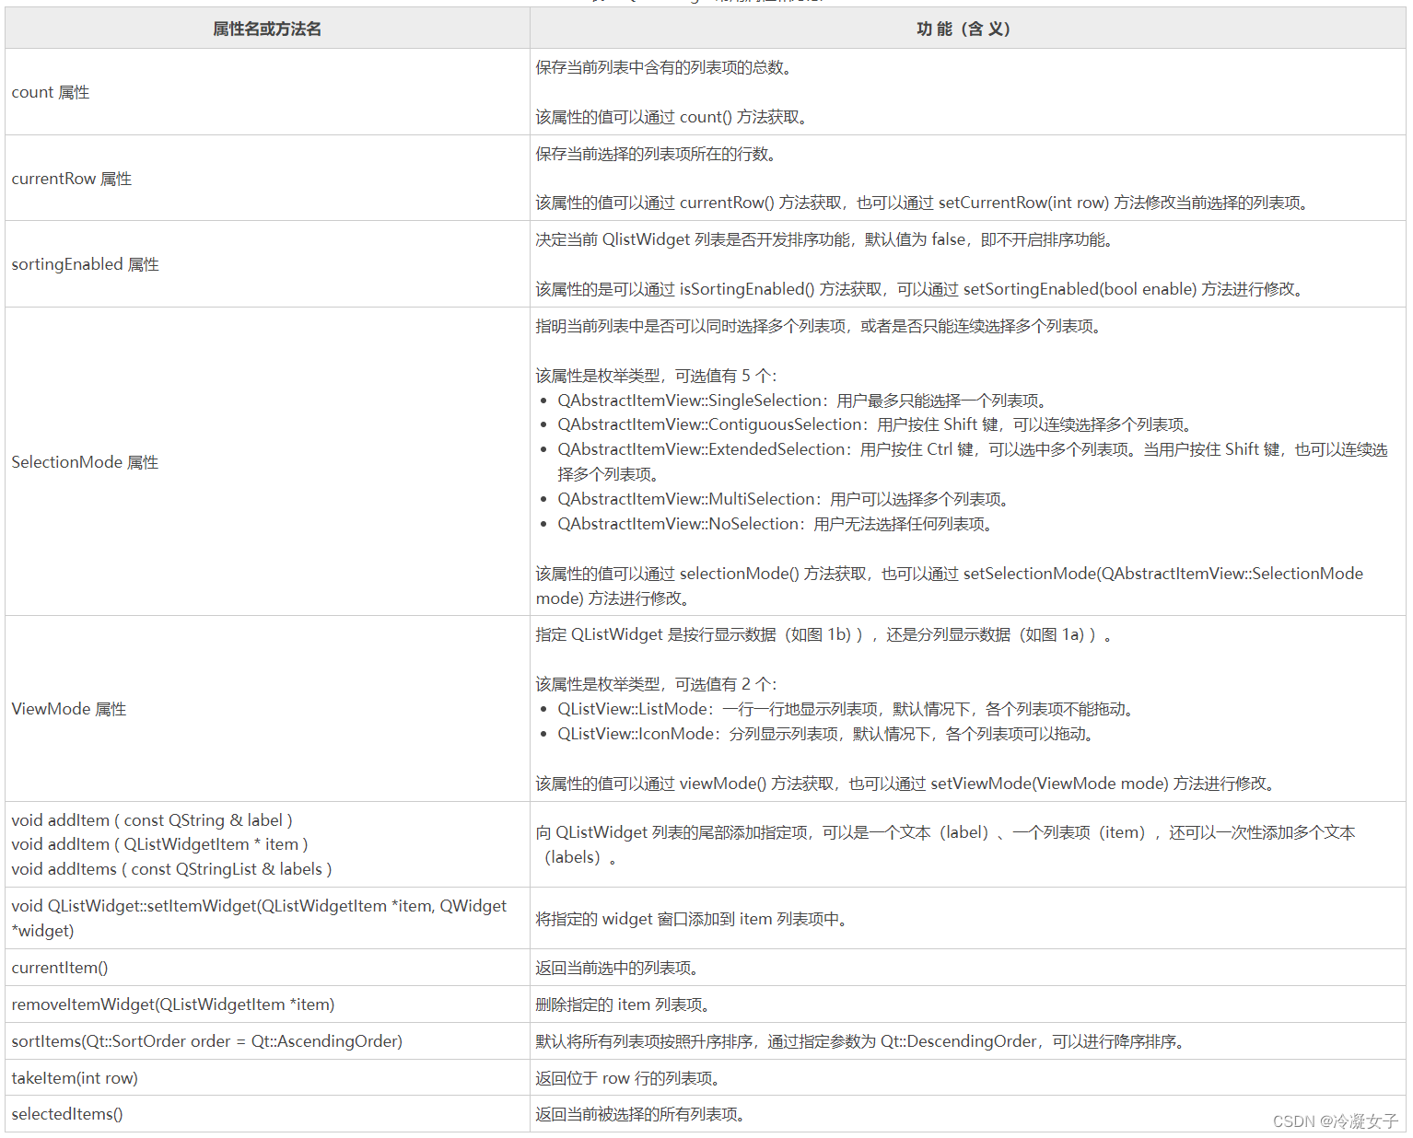Click the line mentioning count() 方法获取
The height and width of the screenshot is (1138, 1413).
tap(673, 117)
